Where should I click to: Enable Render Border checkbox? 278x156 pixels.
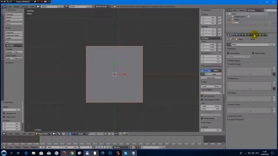pyautogui.click(x=202, y=118)
